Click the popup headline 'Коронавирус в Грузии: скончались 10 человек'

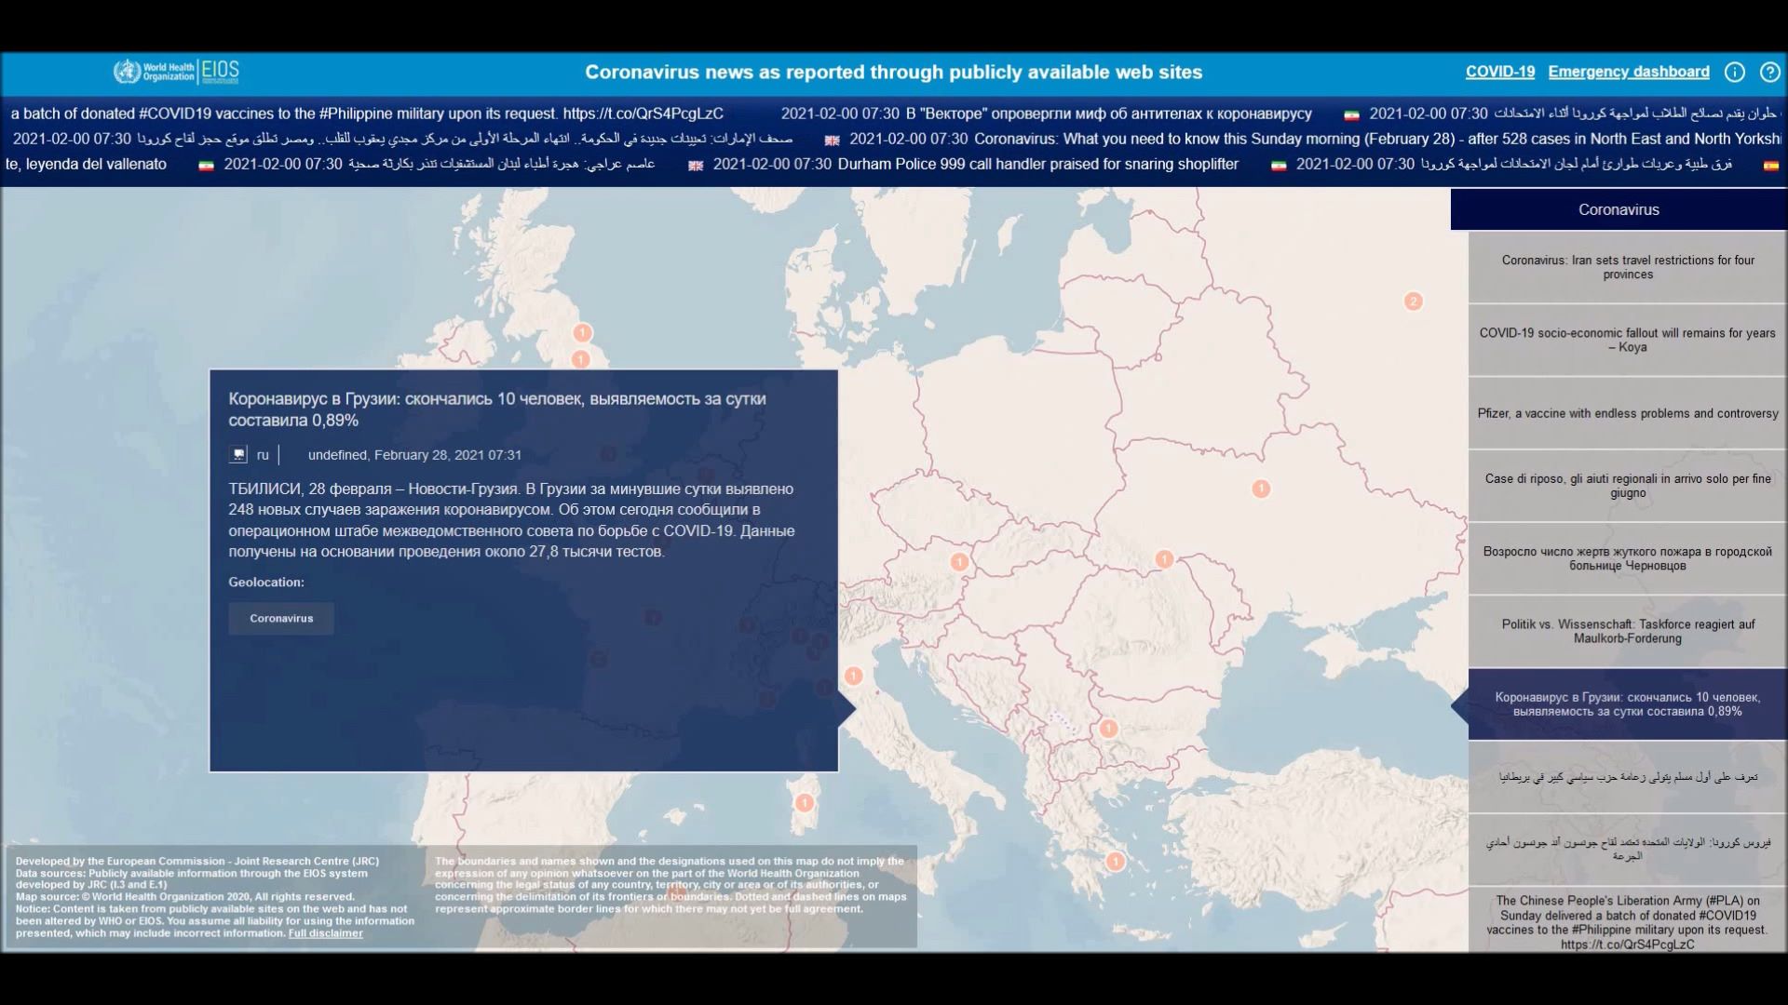pyautogui.click(x=497, y=409)
